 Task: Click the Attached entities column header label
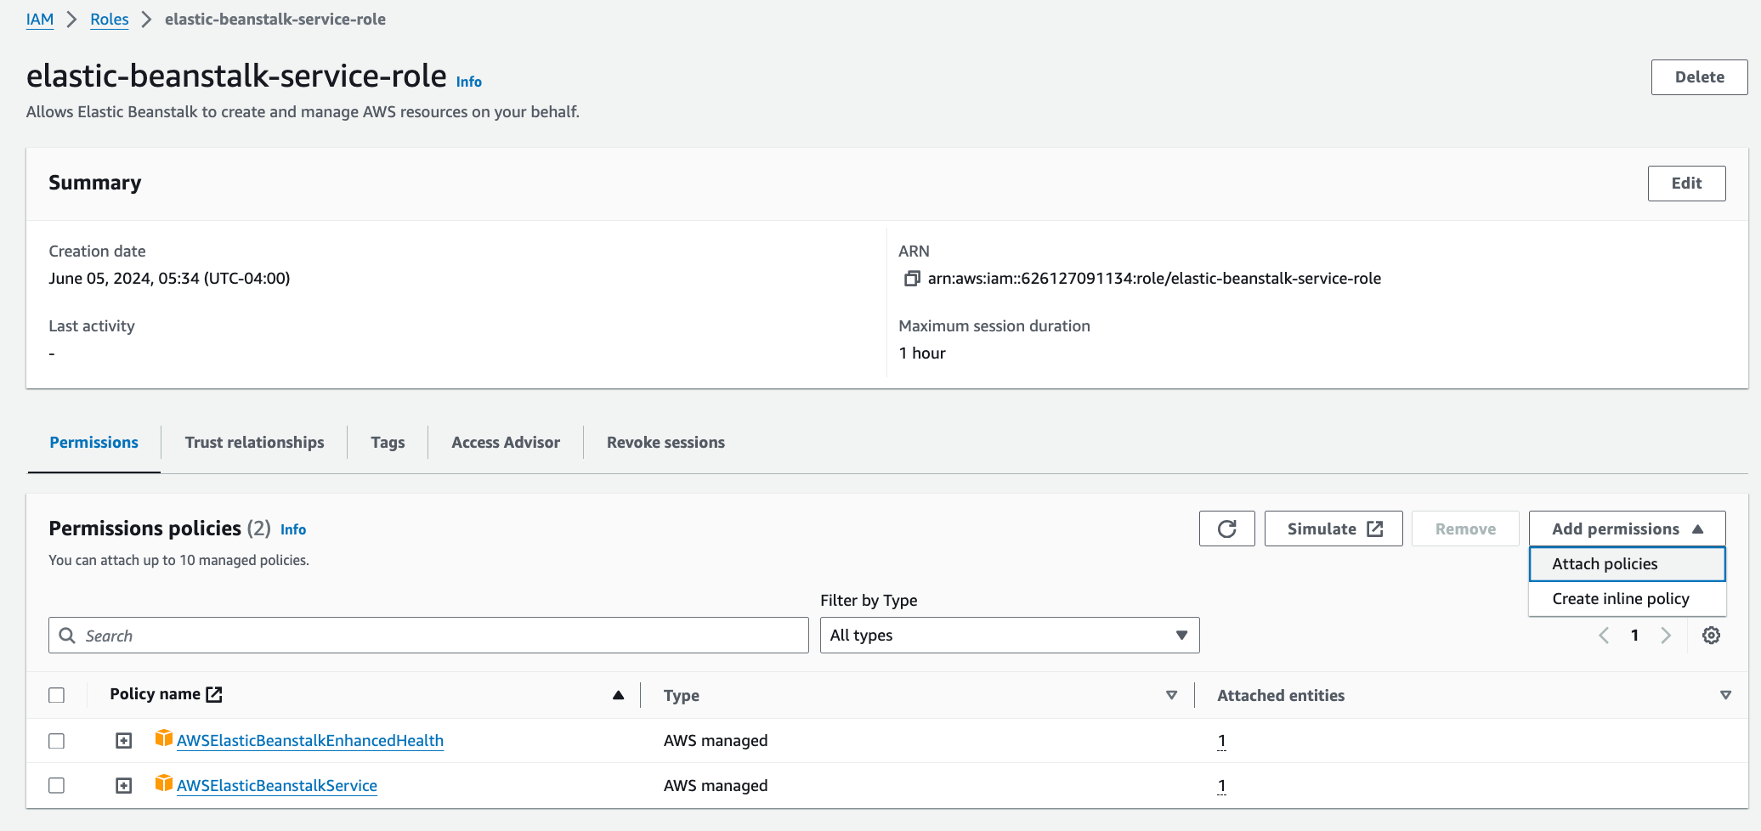(x=1281, y=696)
